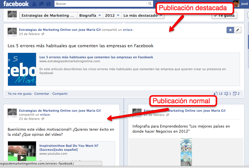Click the thumbs-up likes icon showing 13

(x=216, y=93)
